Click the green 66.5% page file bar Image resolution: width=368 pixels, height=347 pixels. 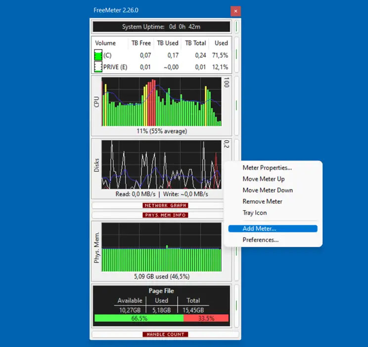pyautogui.click(x=139, y=318)
